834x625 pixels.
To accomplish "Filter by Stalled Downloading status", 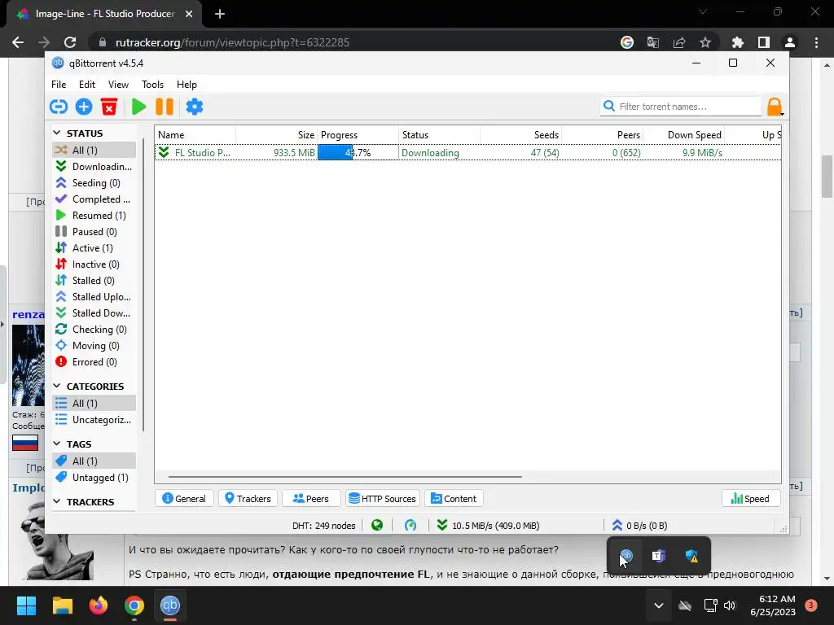I will pyautogui.click(x=94, y=313).
